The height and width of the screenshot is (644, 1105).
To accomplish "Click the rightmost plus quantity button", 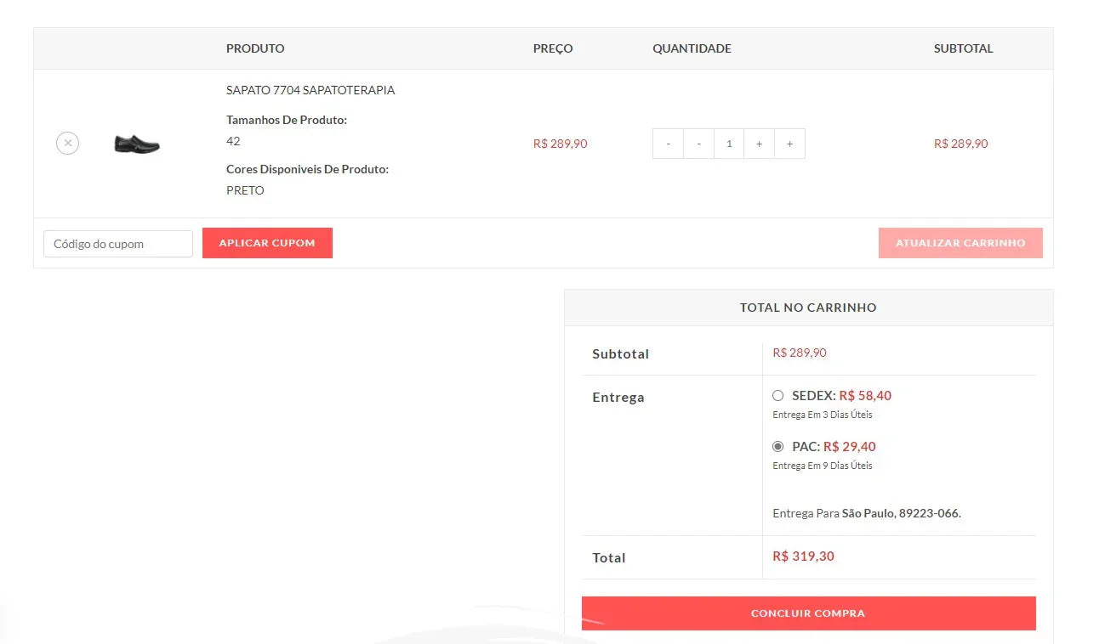I will tap(789, 144).
